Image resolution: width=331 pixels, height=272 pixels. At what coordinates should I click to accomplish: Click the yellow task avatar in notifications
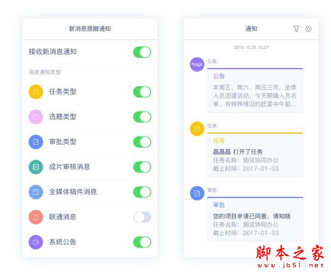point(197,129)
